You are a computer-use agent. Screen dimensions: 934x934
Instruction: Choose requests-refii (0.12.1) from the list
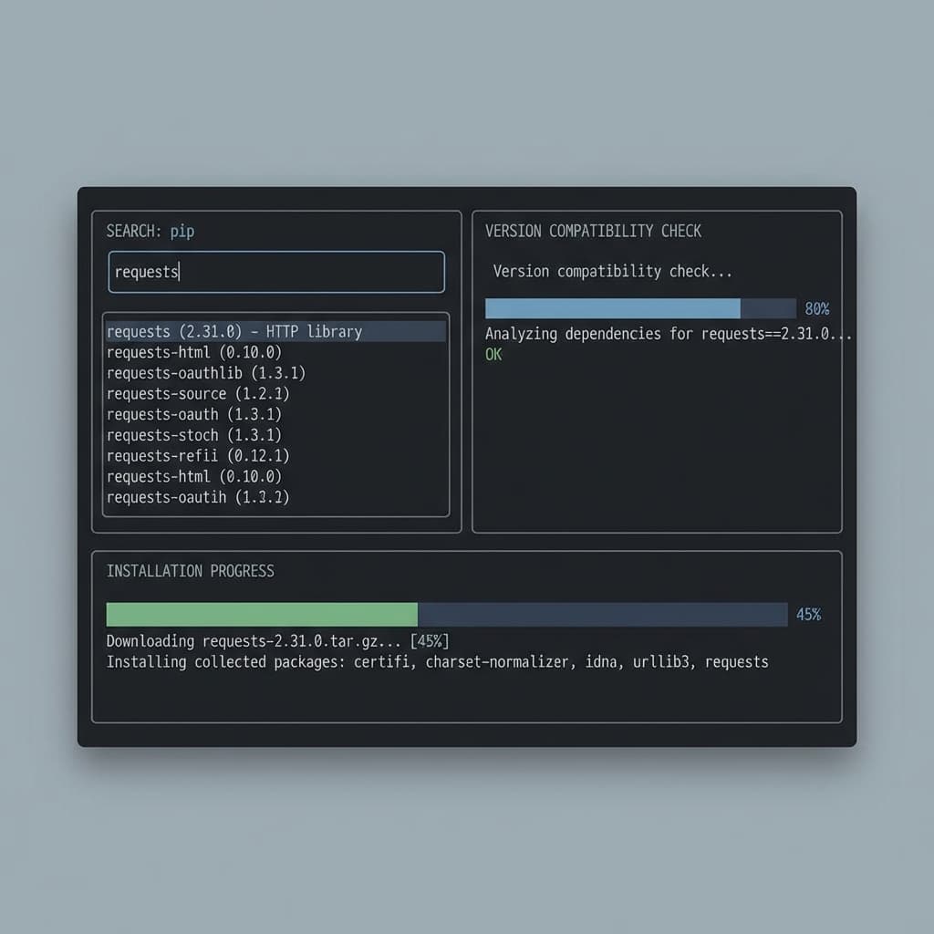[197, 455]
